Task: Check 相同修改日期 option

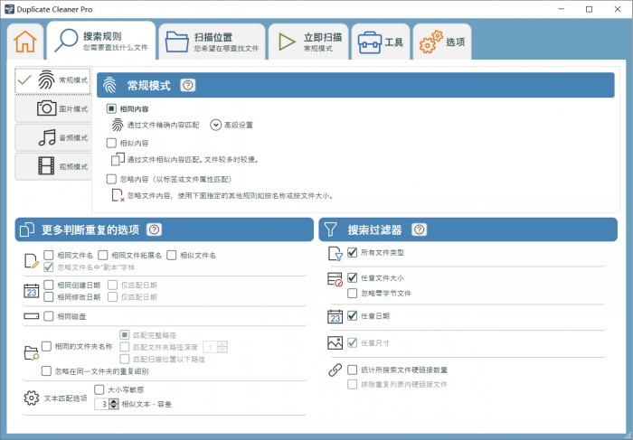Action: point(49,297)
